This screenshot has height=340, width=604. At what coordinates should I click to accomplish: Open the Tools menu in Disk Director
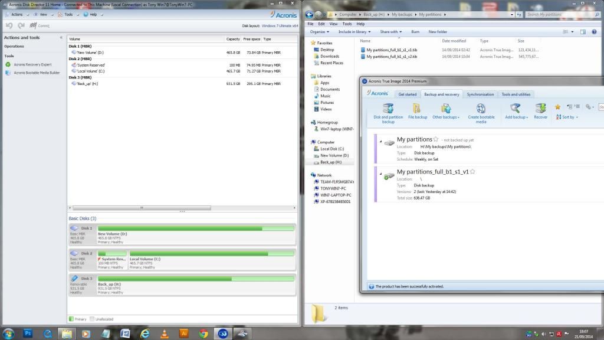[x=68, y=15]
